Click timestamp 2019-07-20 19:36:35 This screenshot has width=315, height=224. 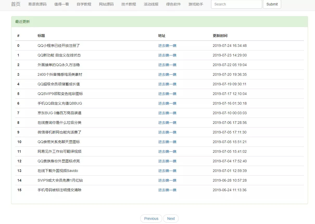(230, 74)
